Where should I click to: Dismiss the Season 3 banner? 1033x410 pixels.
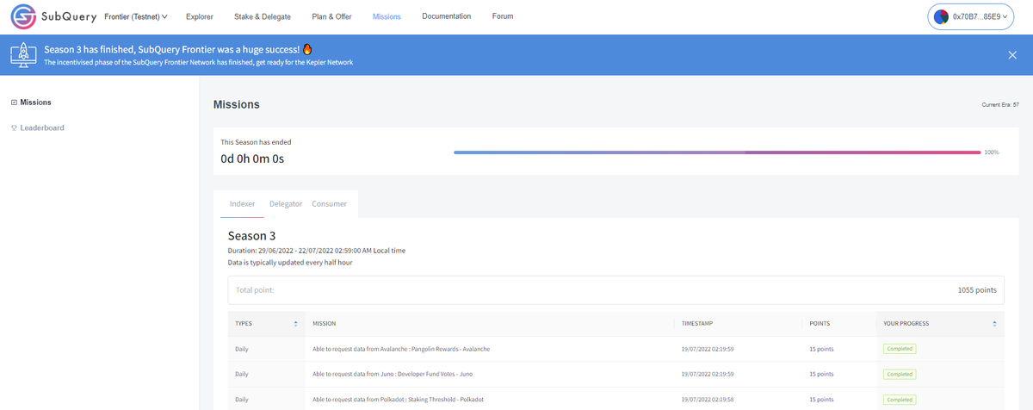coord(1012,55)
